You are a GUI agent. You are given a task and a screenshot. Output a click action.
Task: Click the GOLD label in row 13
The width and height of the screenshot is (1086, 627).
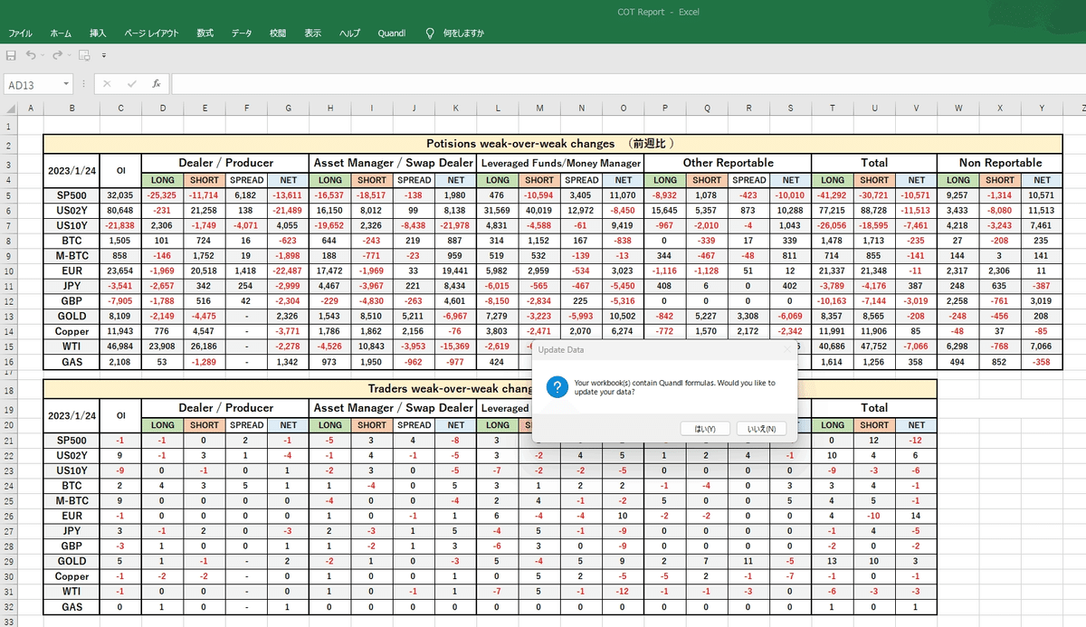tap(71, 317)
